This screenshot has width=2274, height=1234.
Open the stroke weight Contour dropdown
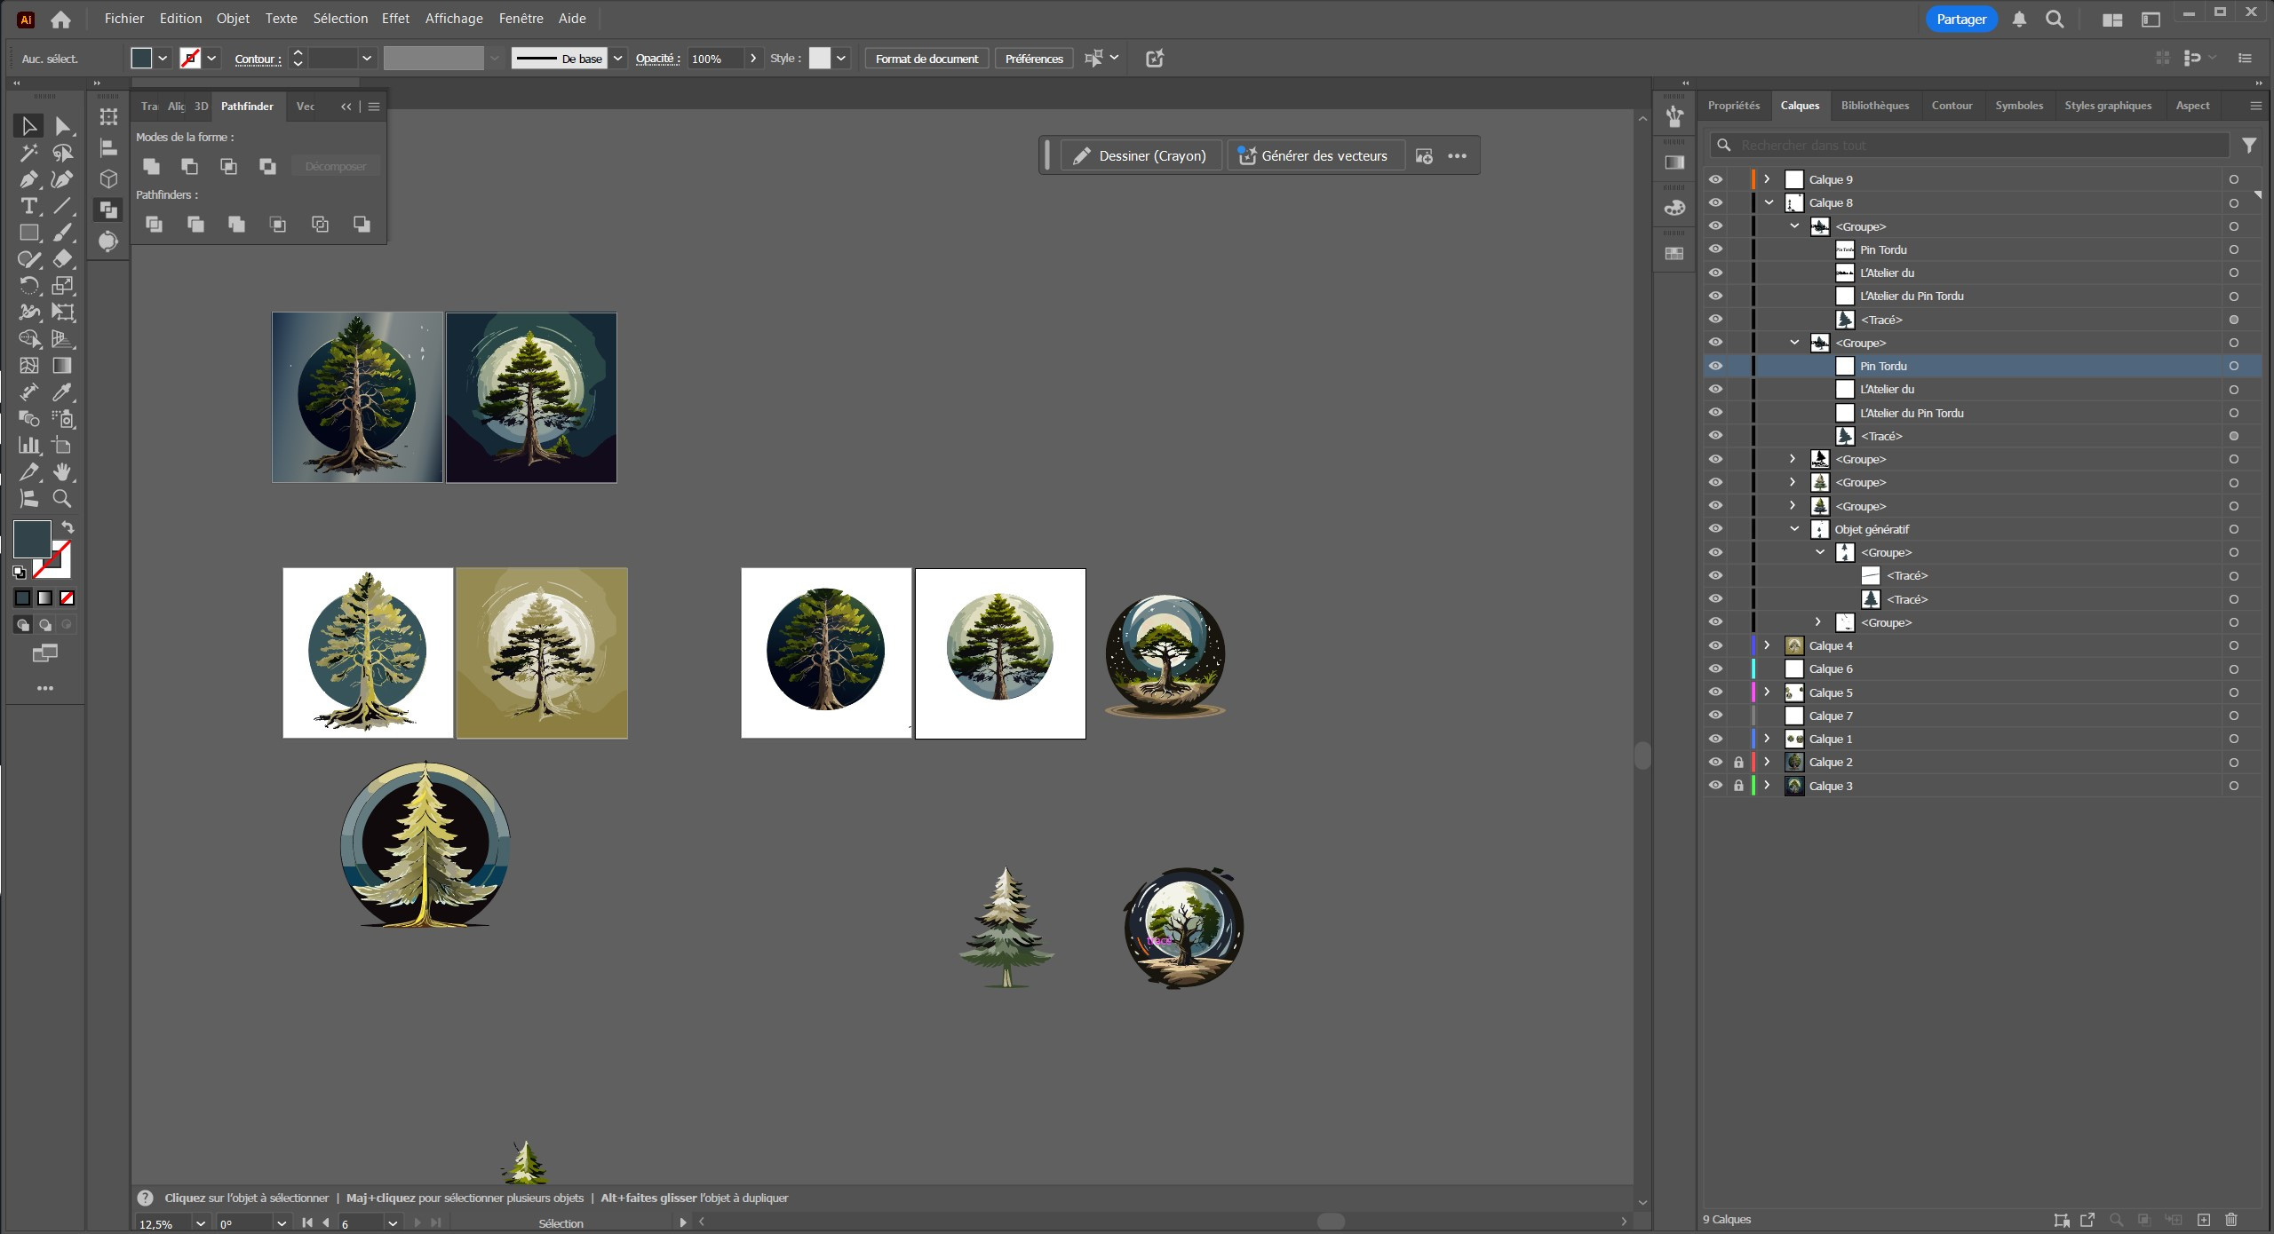click(367, 59)
